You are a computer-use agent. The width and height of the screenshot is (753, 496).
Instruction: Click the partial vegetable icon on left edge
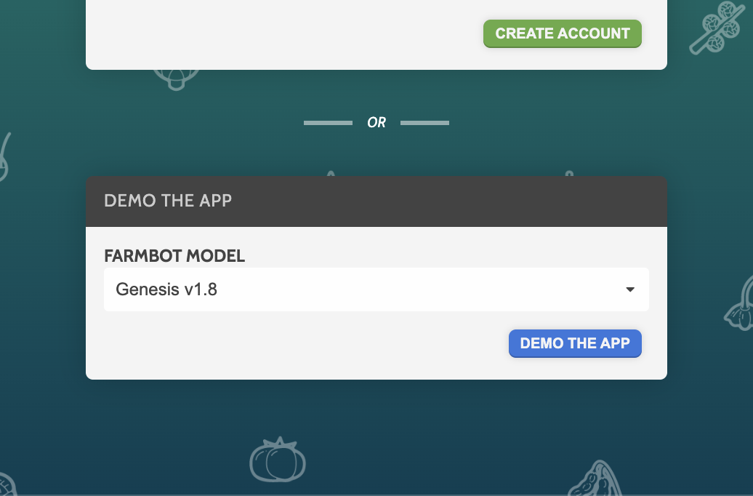[x=4, y=157]
